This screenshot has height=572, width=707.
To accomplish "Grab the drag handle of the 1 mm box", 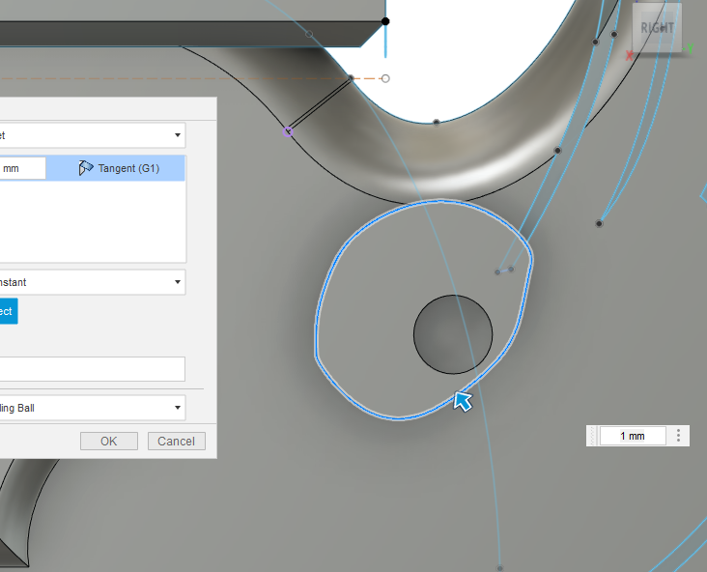I will 593,436.
